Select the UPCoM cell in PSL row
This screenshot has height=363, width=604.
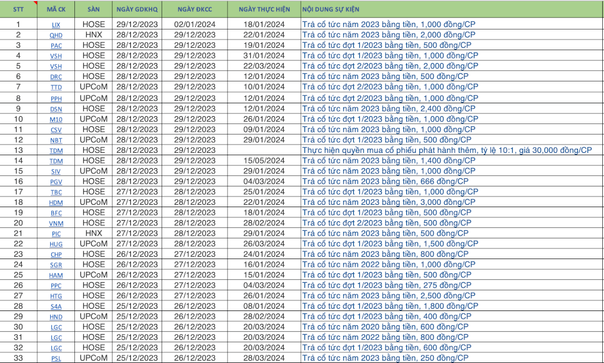pos(94,358)
